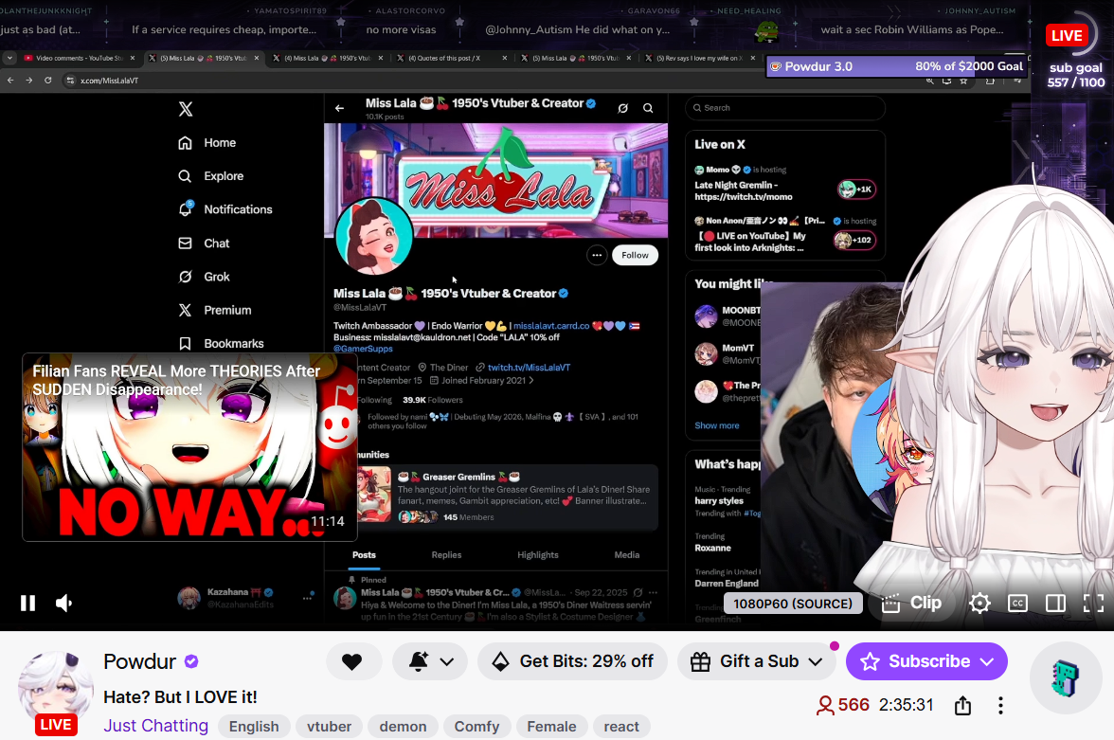Click Powdur 3.0 goal progress bar

[x=897, y=66]
